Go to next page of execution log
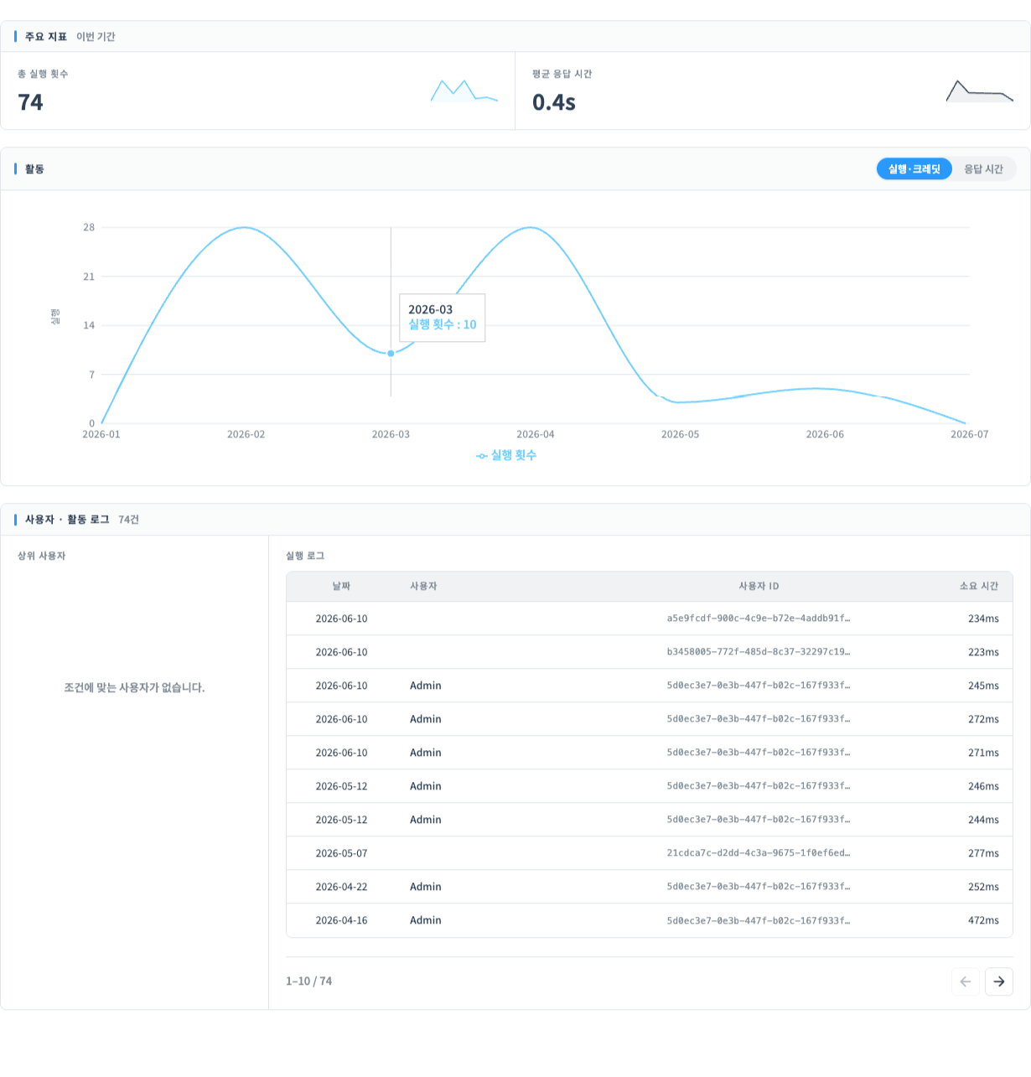This screenshot has width=1031, height=1077. [x=998, y=981]
